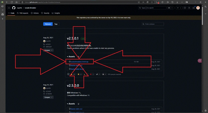
Task: Open GitHub issues icon in header
Action: pos(185,8)
